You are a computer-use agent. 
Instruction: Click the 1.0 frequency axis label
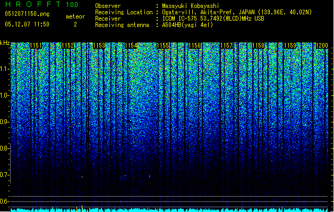pos(4,96)
